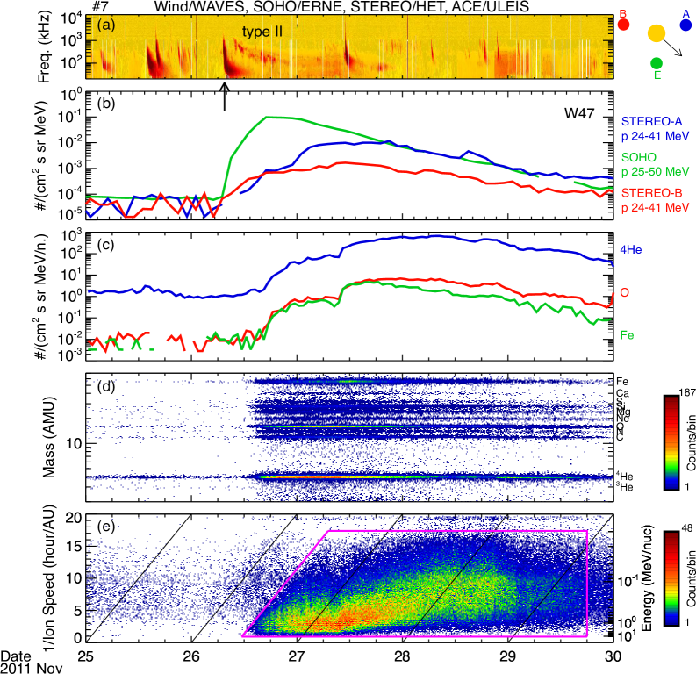Image resolution: width=696 pixels, height=674 pixels.
Task: Click the panel (d) label
Action: 106,386
